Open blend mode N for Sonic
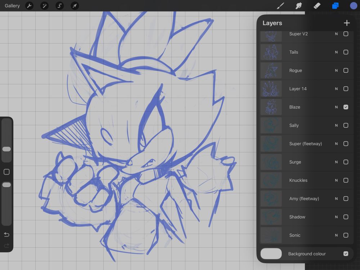The height and width of the screenshot is (270, 360). tap(336, 235)
